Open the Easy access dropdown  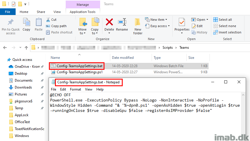157,26
